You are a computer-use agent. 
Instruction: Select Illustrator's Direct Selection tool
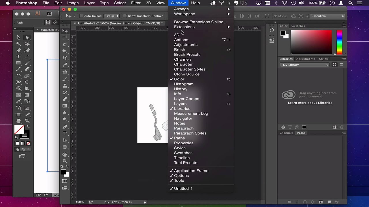click(27, 37)
